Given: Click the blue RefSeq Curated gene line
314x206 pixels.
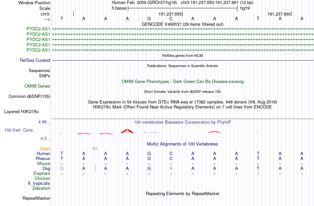Looking at the screenshot, I should click(183, 60).
